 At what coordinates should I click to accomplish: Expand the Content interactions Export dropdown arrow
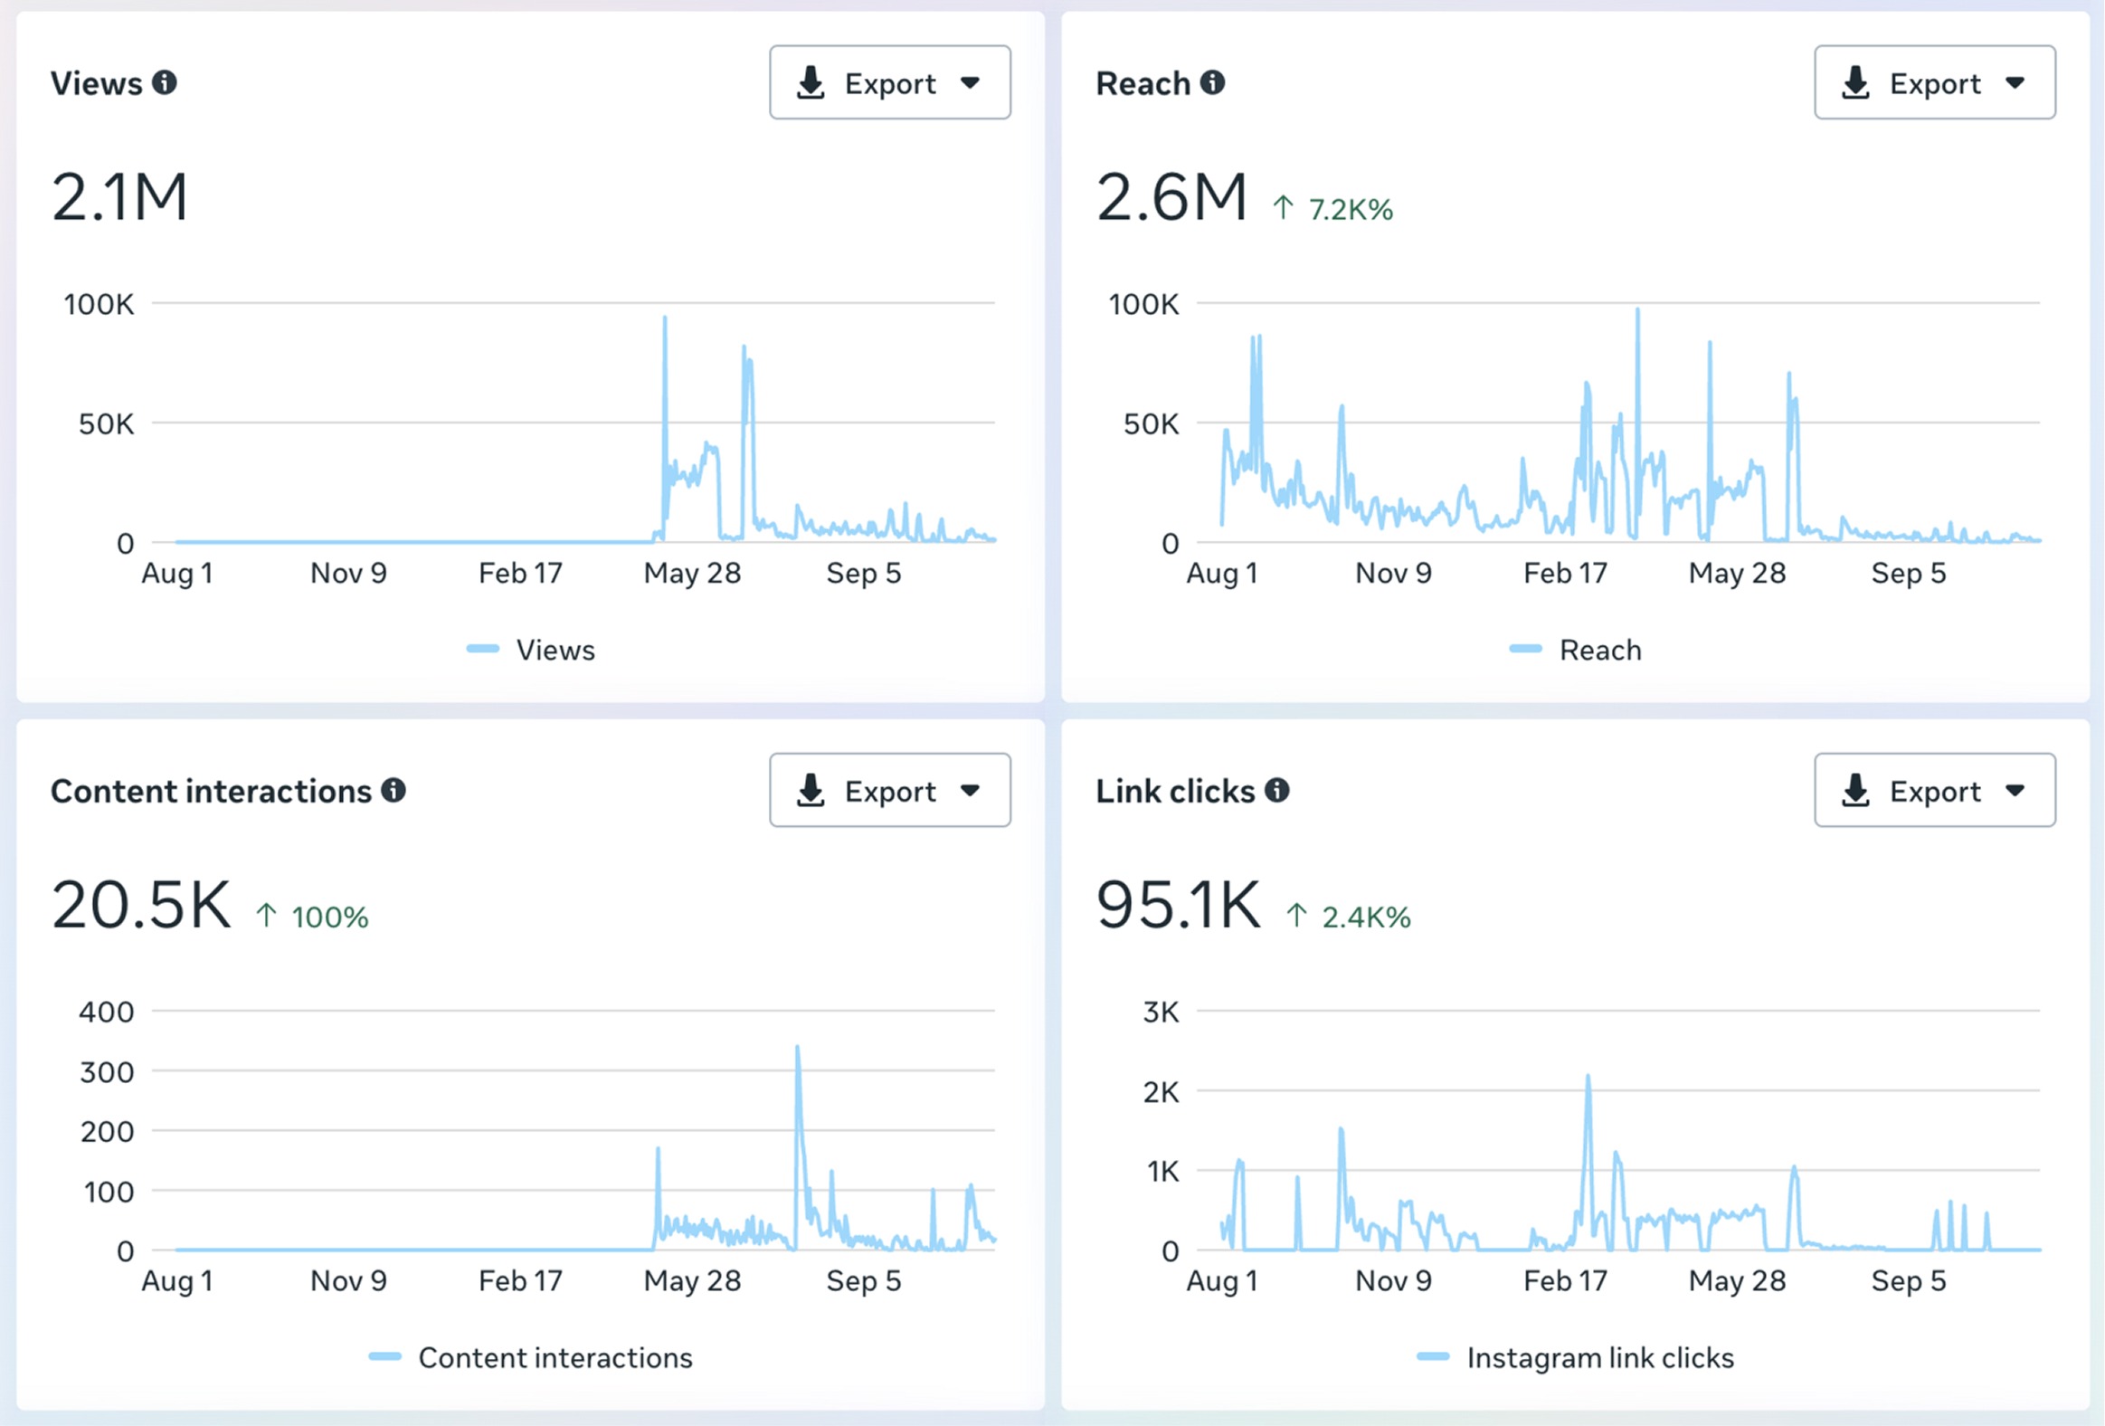click(x=970, y=790)
